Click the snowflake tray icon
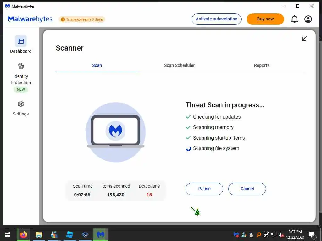 pos(266,235)
